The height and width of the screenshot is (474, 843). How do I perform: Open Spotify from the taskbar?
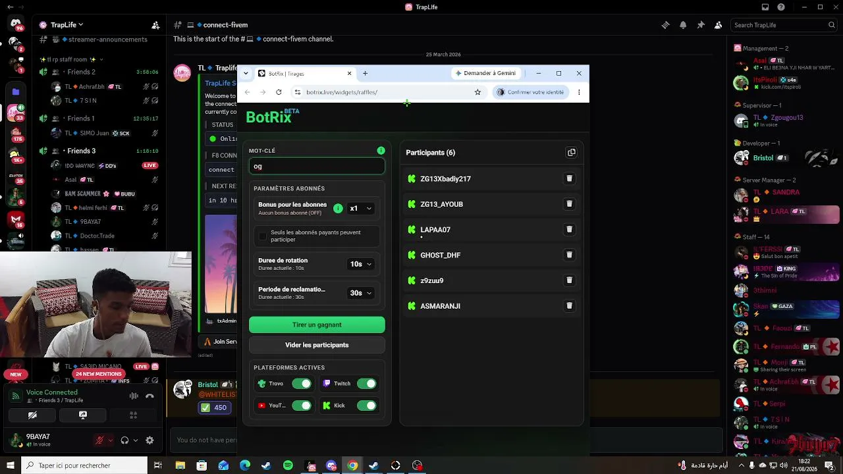[288, 465]
